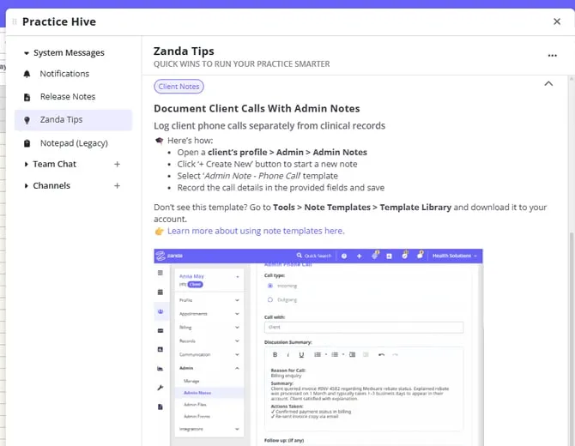This screenshot has height=446, width=575.
Task: Select the Outgoing call type radio
Action: point(270,299)
